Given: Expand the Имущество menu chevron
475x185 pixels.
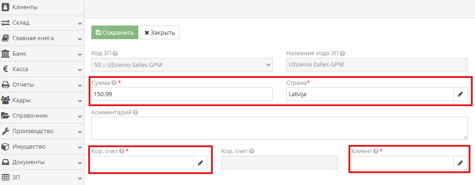Looking at the screenshot, I should click(x=79, y=148).
